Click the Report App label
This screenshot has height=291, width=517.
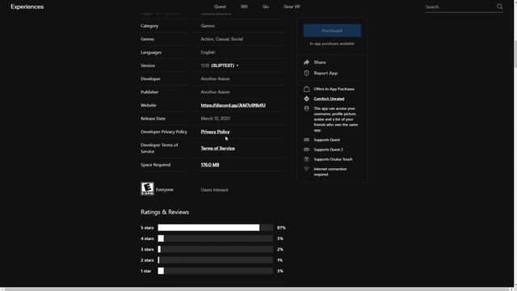tap(326, 74)
